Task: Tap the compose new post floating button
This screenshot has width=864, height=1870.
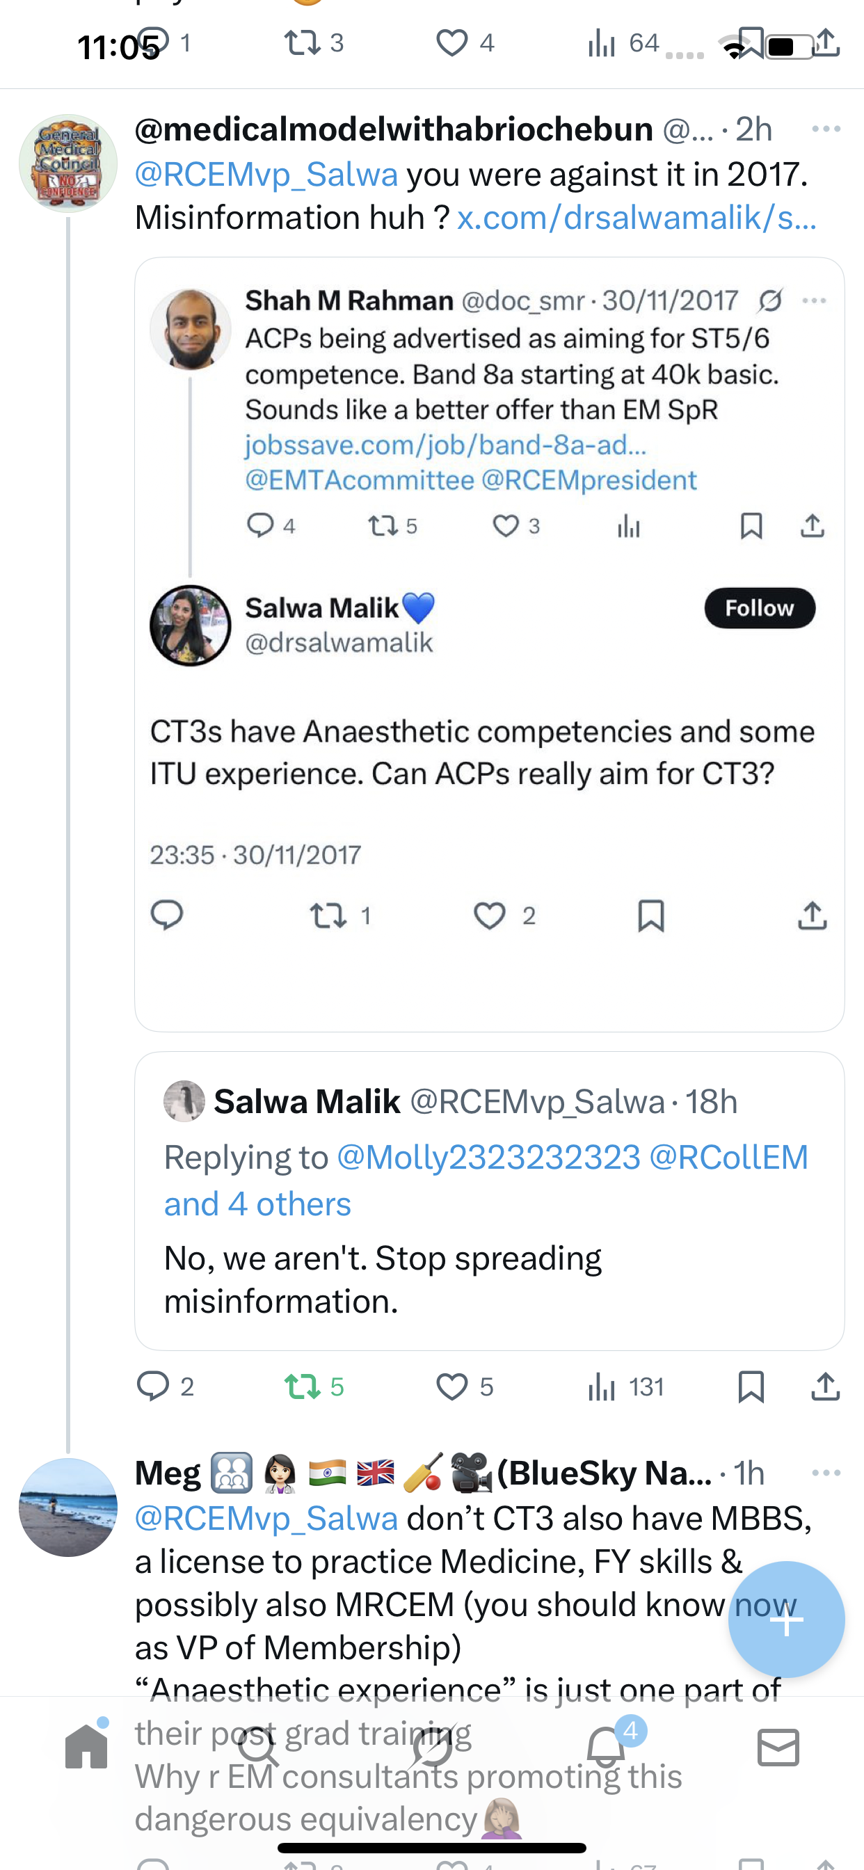Action: tap(786, 1620)
